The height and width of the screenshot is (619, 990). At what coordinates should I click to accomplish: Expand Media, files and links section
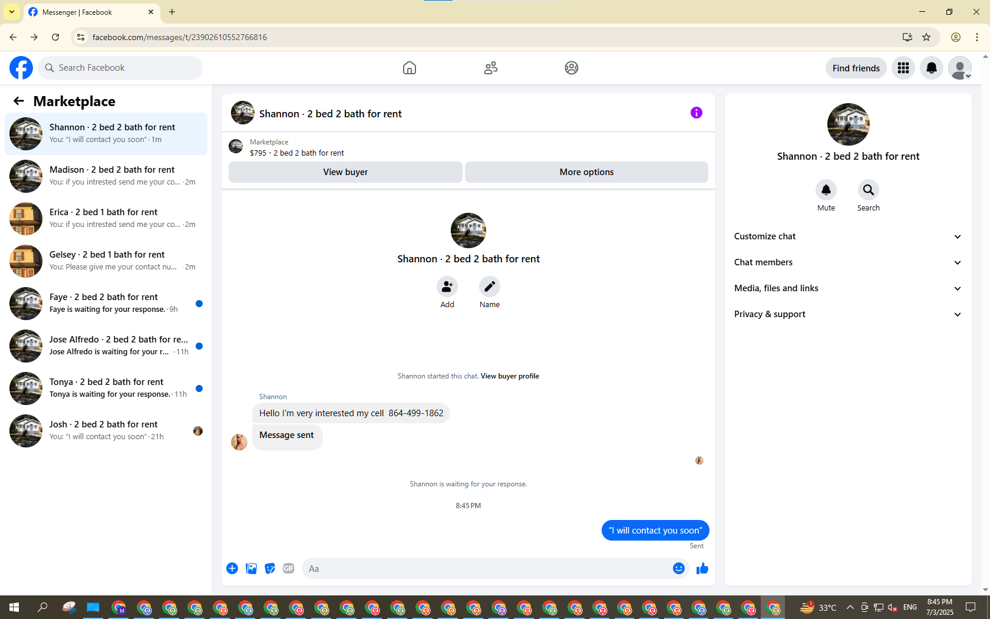coord(848,288)
